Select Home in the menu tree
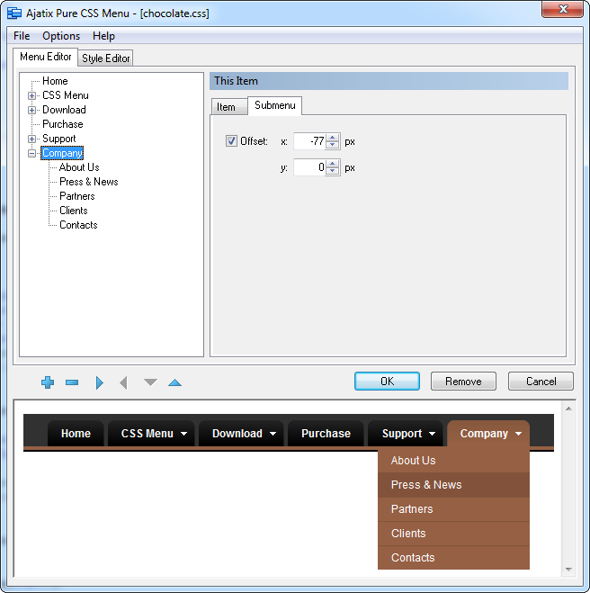This screenshot has width=590, height=593. pos(55,81)
